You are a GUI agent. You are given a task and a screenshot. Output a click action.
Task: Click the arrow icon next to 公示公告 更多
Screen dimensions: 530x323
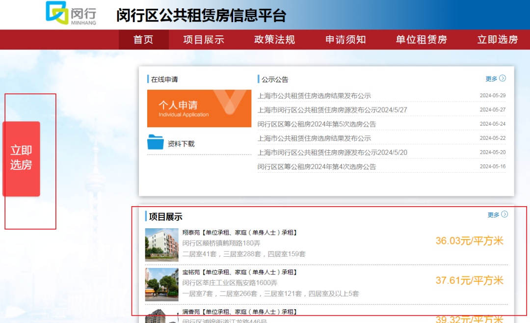[x=503, y=79]
